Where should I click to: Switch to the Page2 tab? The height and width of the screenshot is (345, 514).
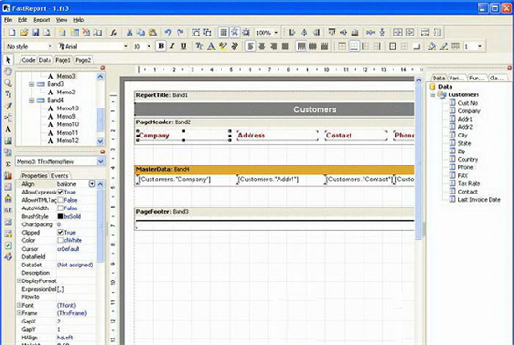82,60
